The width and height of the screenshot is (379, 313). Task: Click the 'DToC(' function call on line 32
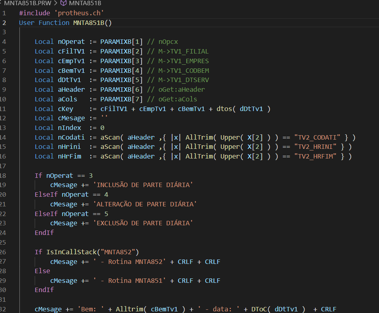261,309
